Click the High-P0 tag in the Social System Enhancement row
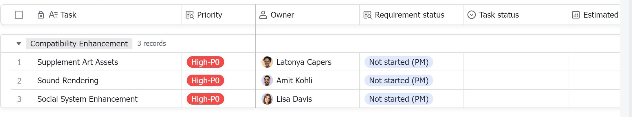Image resolution: width=632 pixels, height=117 pixels. point(205,99)
